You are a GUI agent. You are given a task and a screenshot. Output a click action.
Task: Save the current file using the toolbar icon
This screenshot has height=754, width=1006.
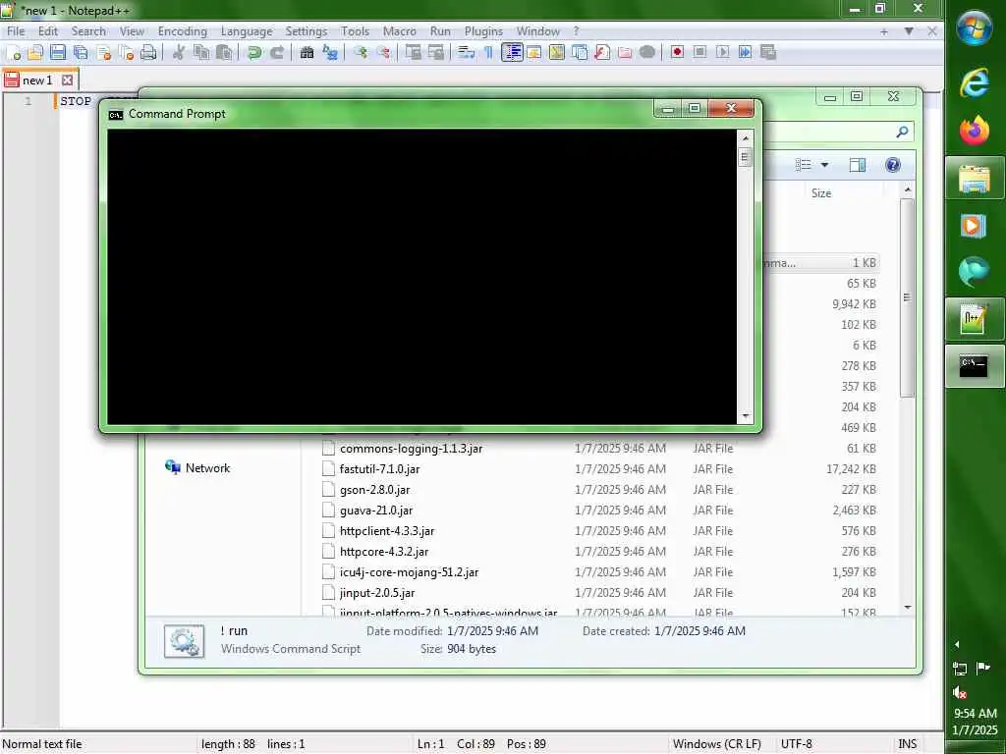[58, 53]
